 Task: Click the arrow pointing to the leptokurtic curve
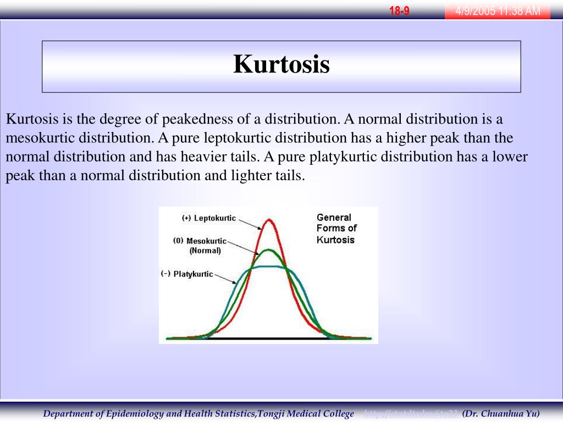pos(250,223)
